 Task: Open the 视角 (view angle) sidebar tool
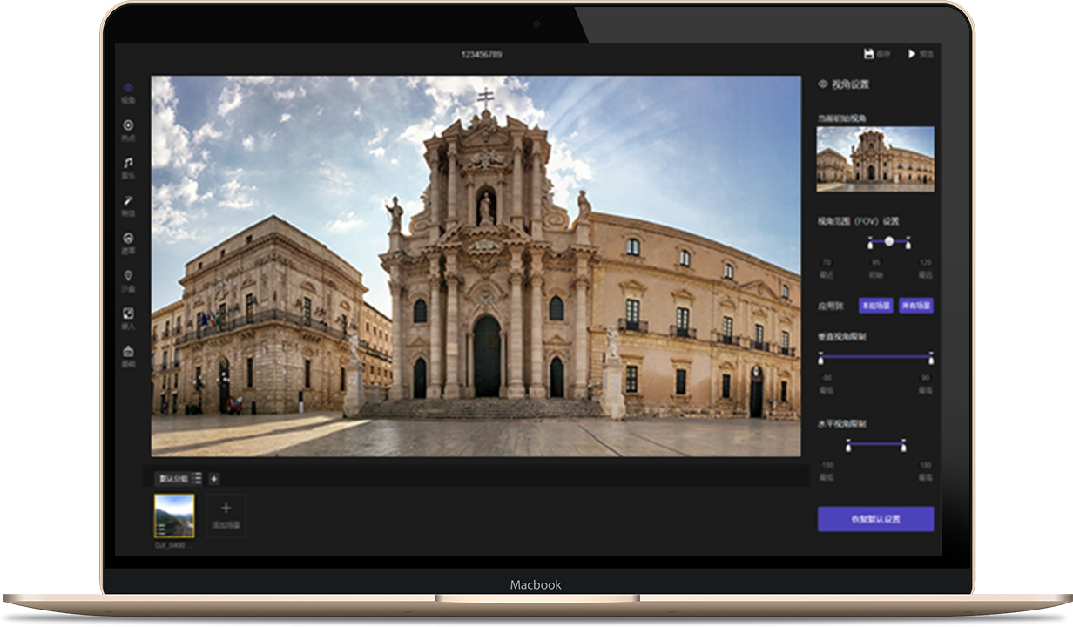pyautogui.click(x=128, y=88)
